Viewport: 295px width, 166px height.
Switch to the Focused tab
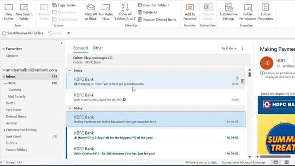(81, 48)
